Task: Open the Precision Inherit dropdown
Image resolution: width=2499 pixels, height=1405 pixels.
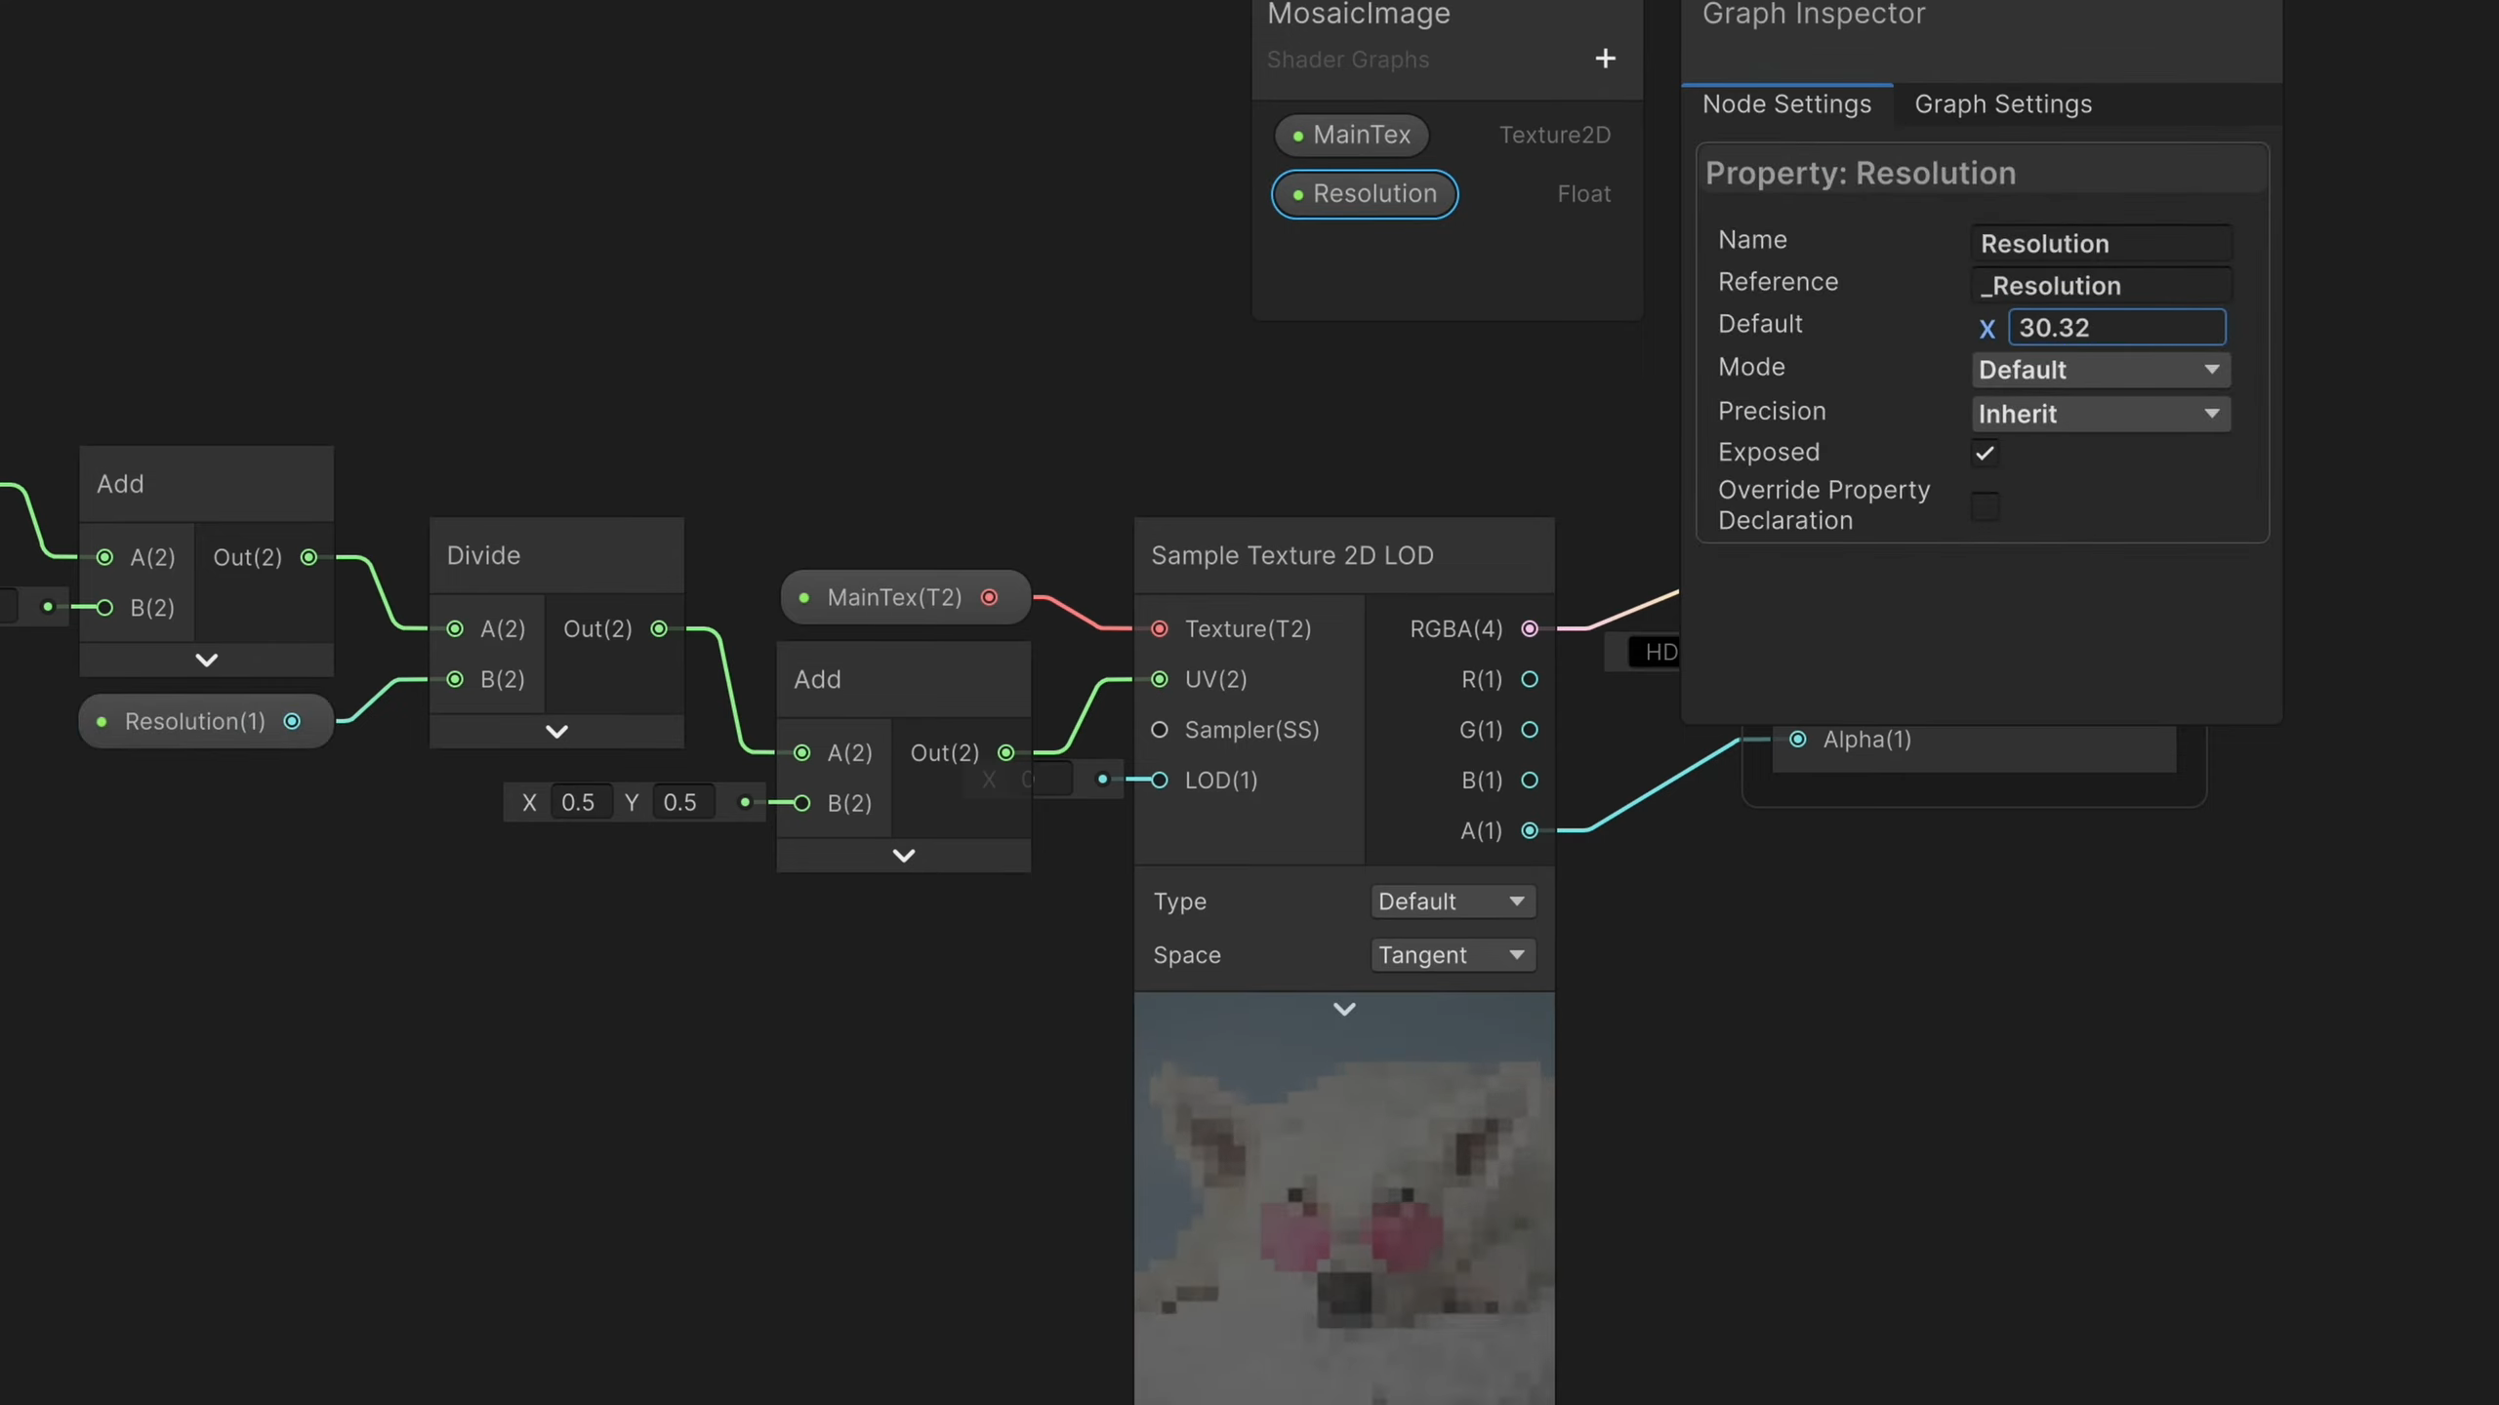Action: tap(2100, 414)
